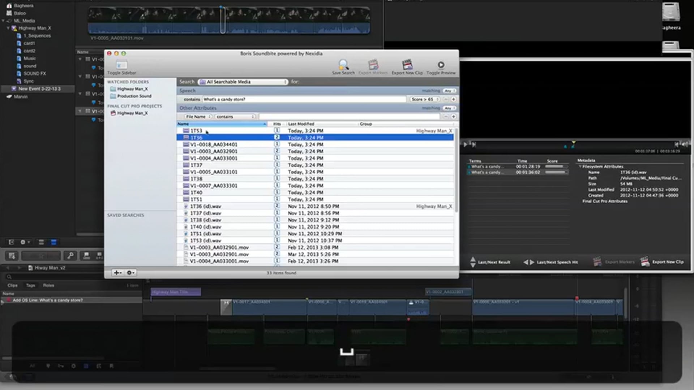The image size is (694, 390).
Task: Sort results by the Name column header
Action: tap(222, 124)
